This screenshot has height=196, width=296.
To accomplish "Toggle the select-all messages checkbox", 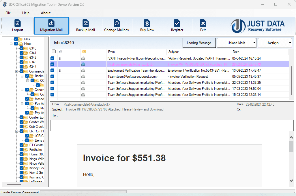I will click(53, 51).
